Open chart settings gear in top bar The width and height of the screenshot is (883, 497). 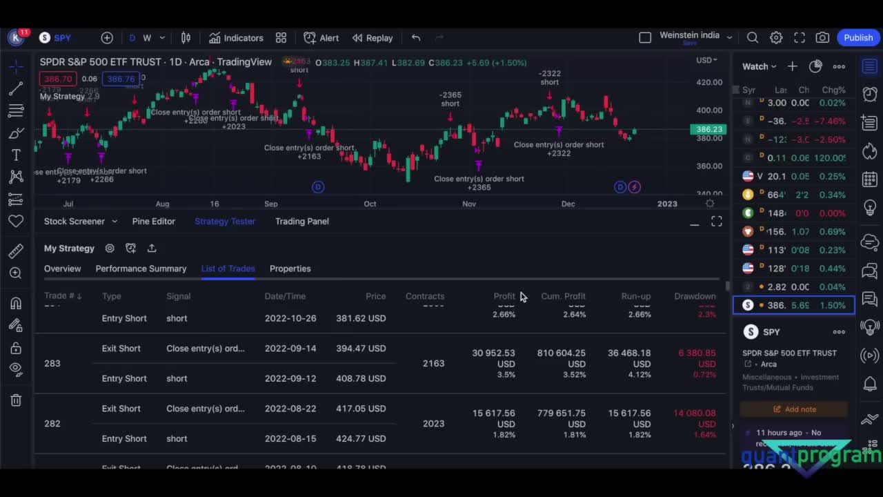776,38
